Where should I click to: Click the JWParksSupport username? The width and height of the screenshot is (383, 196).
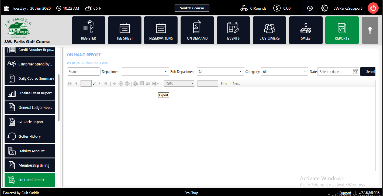tap(348, 8)
